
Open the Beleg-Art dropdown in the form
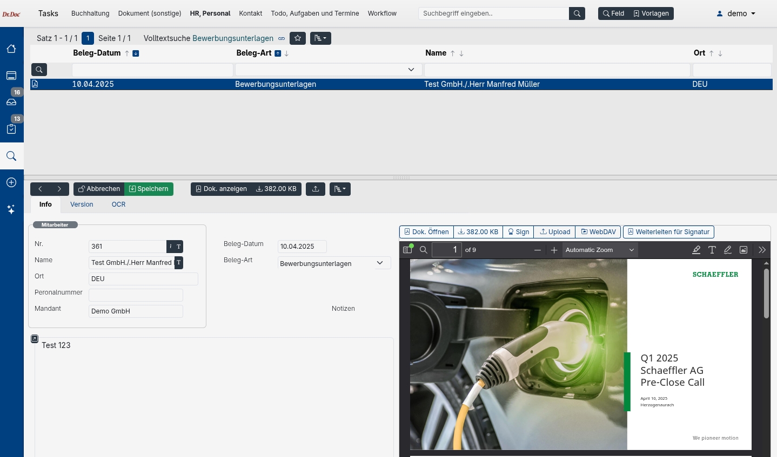pos(334,263)
